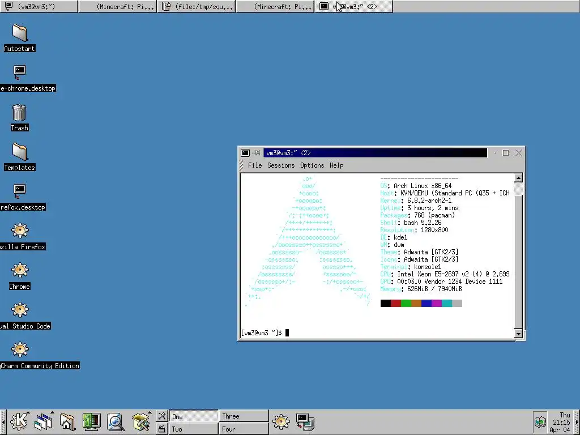Image resolution: width=580 pixels, height=435 pixels.
Task: Click the 'Packages: 768 (pacman)' line
Action: (x=417, y=215)
